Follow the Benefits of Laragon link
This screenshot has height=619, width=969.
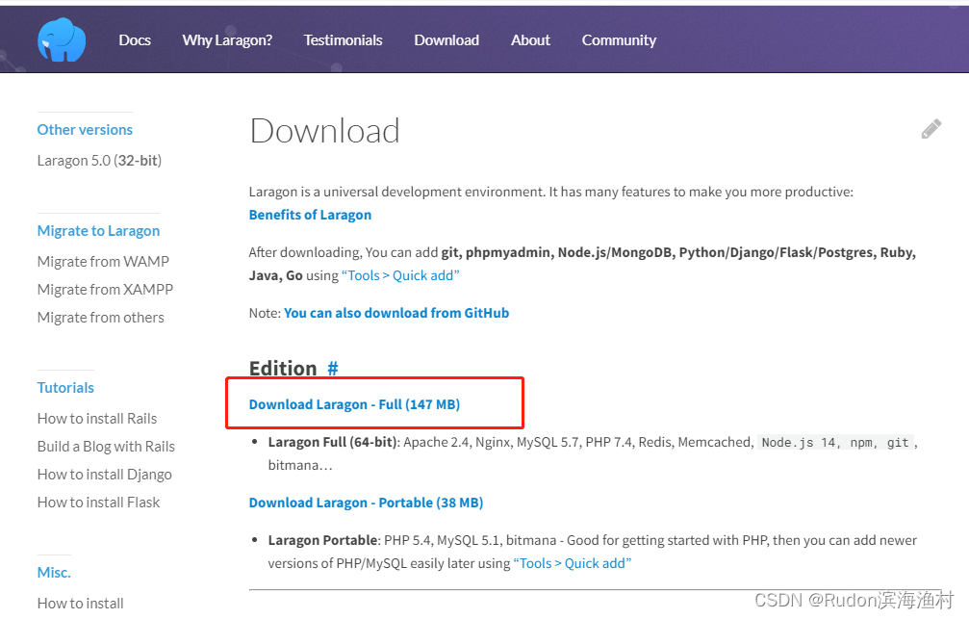point(310,216)
